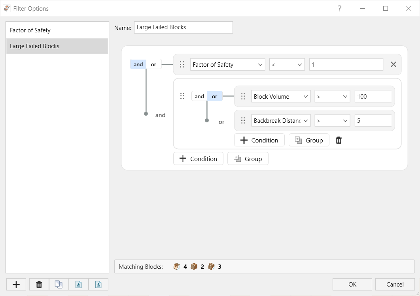The height and width of the screenshot is (296, 420).
Task: Click the Filter Options title bar app icon
Action: pyautogui.click(x=7, y=9)
